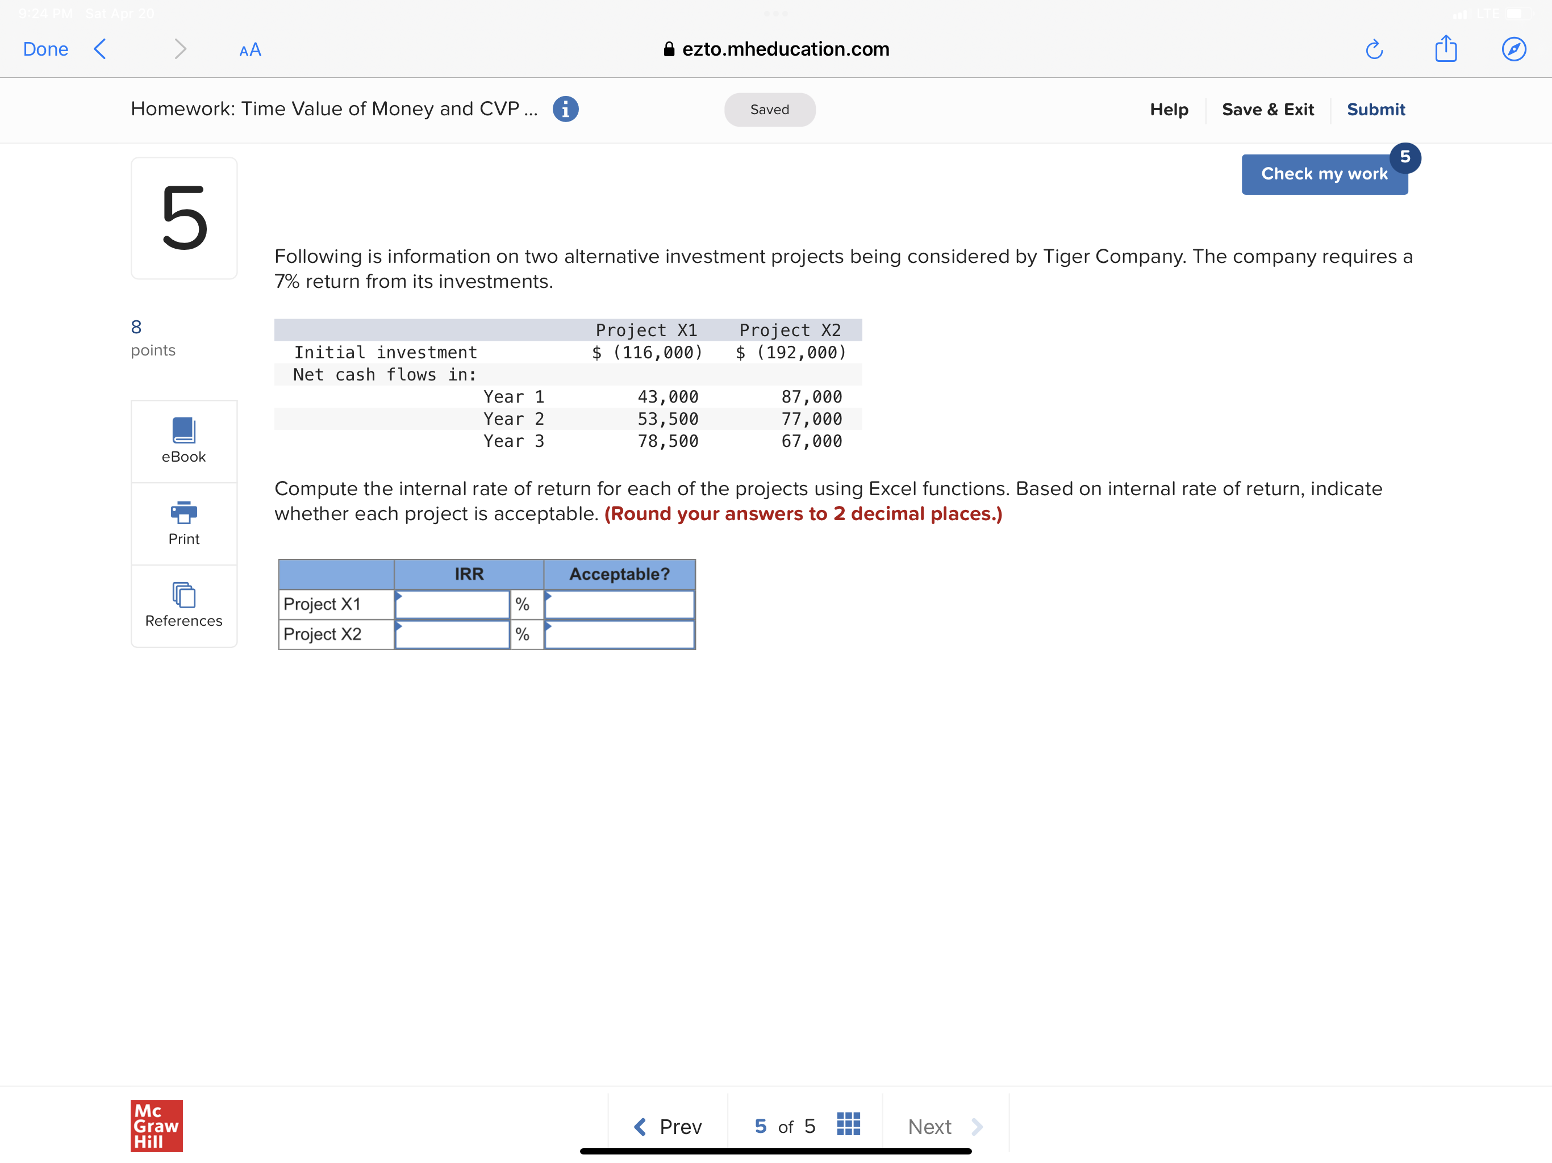This screenshot has width=1552, height=1163.
Task: Open the question grid navigator icon
Action: tap(848, 1124)
